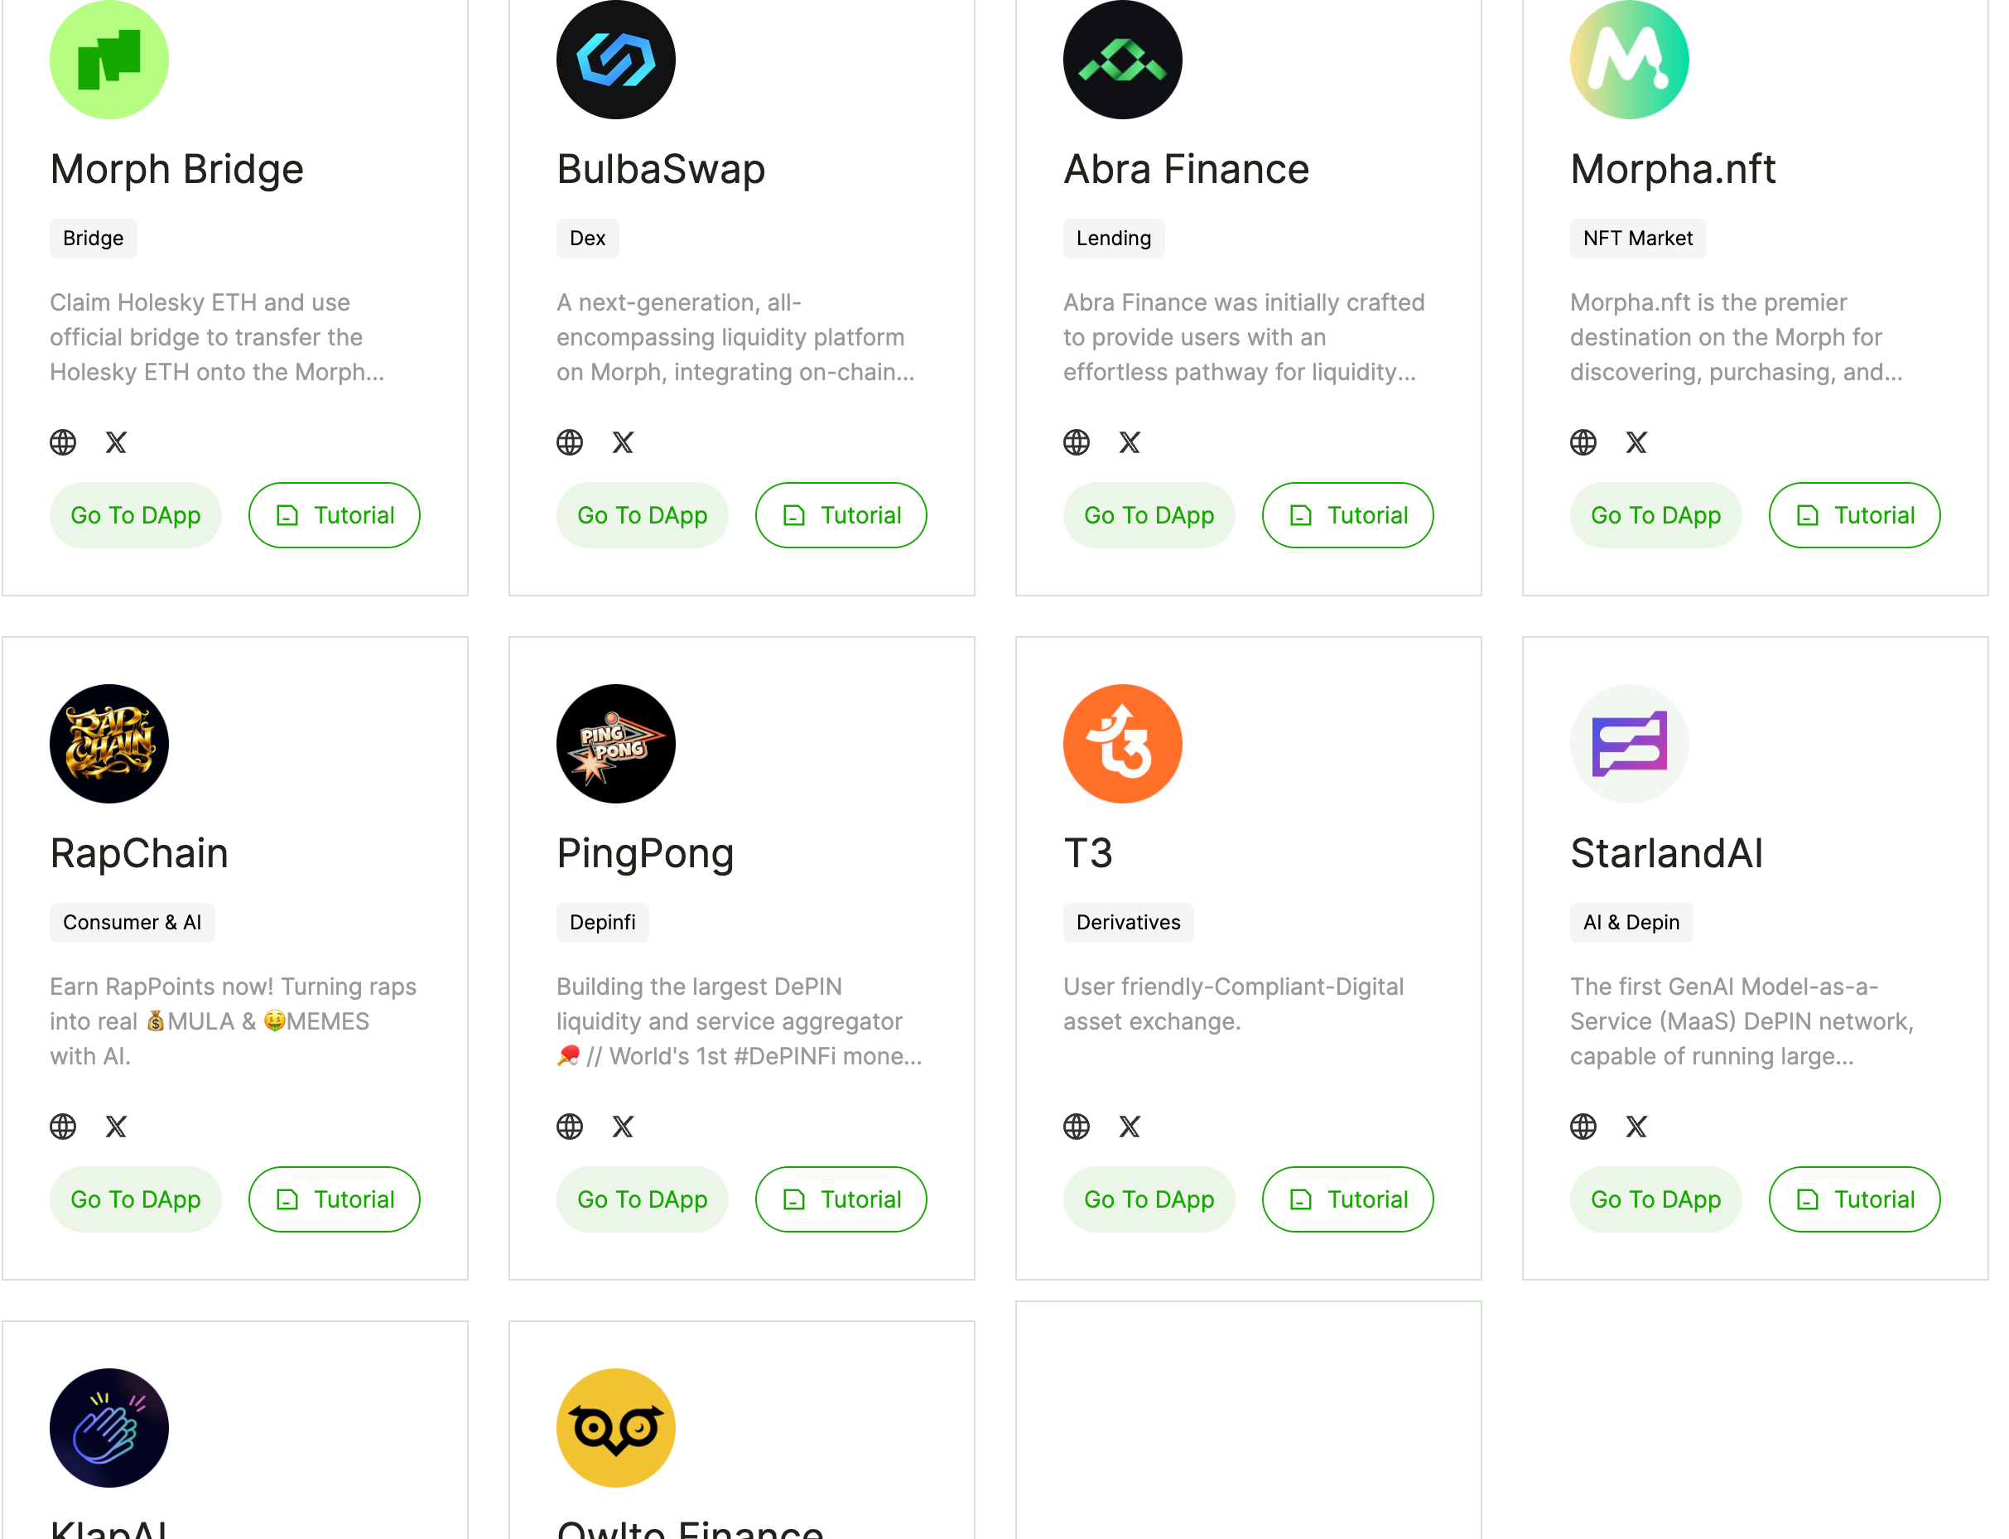Open the Tutorial for Morpha.nft

click(1853, 515)
